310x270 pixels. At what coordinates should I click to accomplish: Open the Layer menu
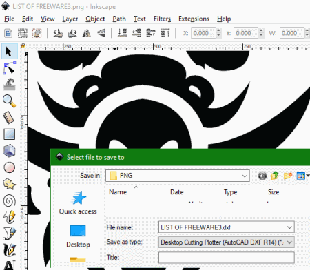click(70, 19)
